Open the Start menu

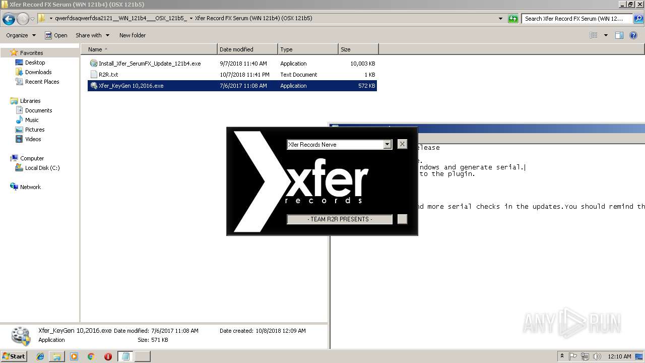pyautogui.click(x=14, y=356)
